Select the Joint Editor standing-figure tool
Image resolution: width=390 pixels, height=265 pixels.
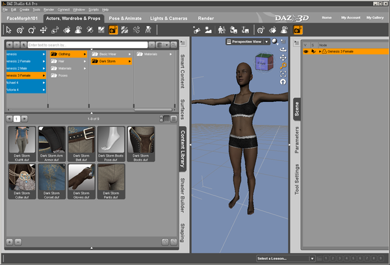(x=148, y=30)
